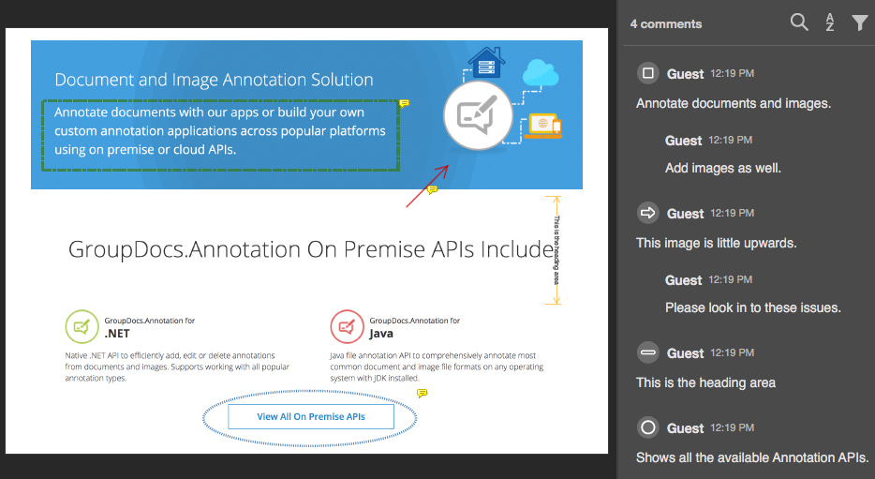875x479 pixels.
Task: Click the sticky note above the ellipse
Action: tap(422, 394)
